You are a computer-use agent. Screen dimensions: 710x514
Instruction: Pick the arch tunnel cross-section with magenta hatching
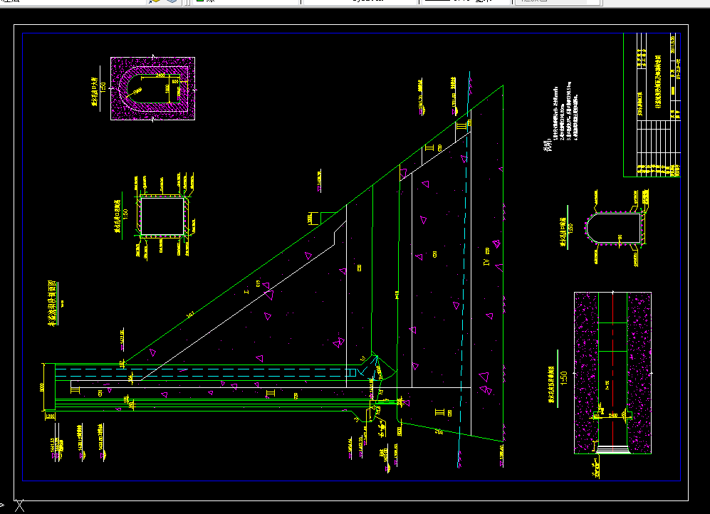153,89
